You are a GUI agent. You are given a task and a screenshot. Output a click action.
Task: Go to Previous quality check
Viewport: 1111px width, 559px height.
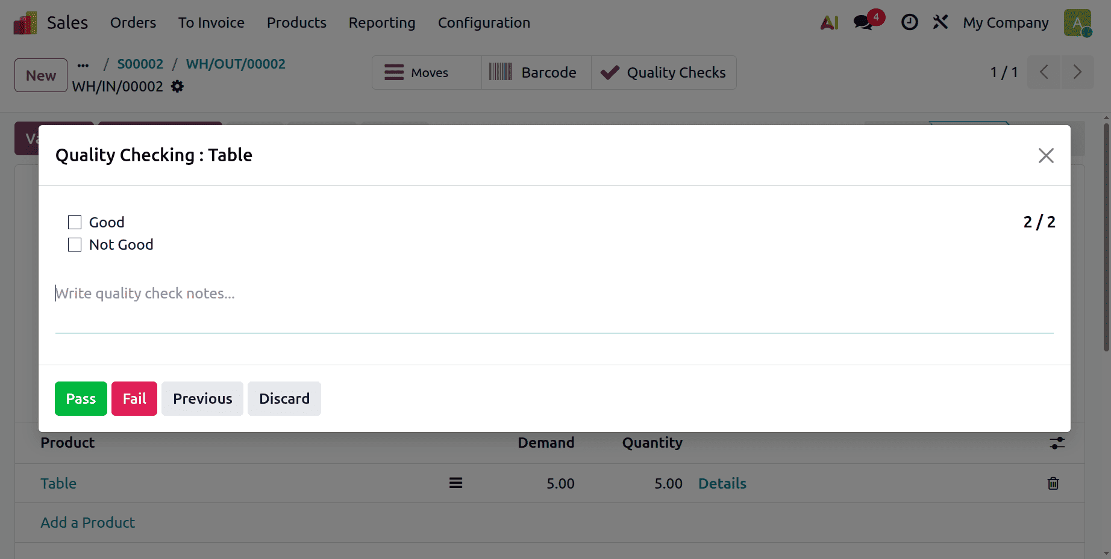pyautogui.click(x=202, y=398)
